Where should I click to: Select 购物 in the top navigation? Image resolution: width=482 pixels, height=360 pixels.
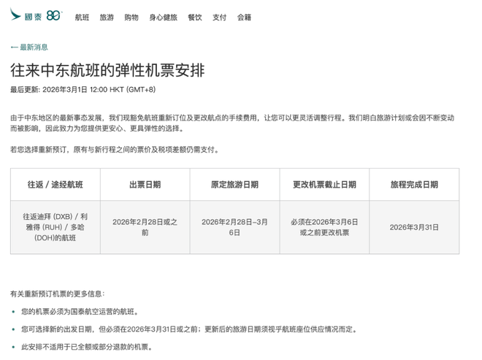point(131,16)
